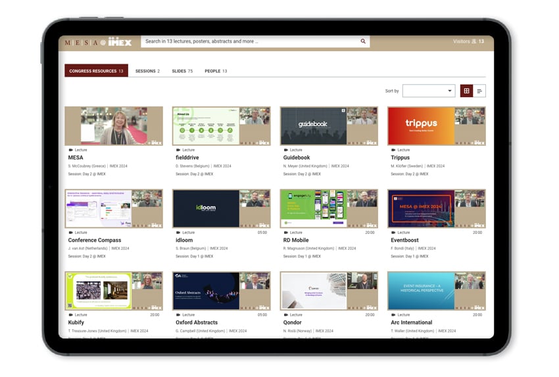Viewport: 559px width, 377px height.
Task: Click 'M. Klöfler (Sweden)' author text
Action: click(407, 166)
